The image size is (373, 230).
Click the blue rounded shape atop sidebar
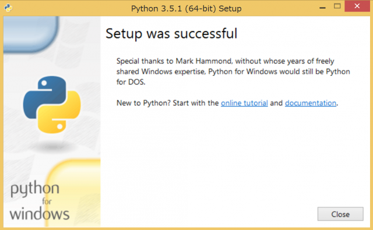[x=31, y=34]
